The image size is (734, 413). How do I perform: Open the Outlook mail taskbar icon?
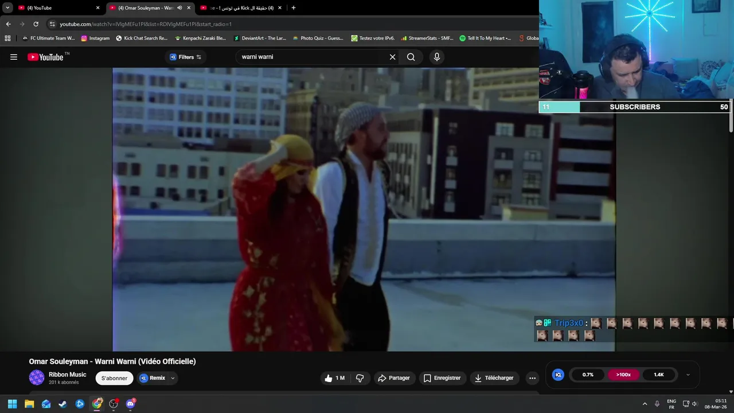click(x=46, y=404)
